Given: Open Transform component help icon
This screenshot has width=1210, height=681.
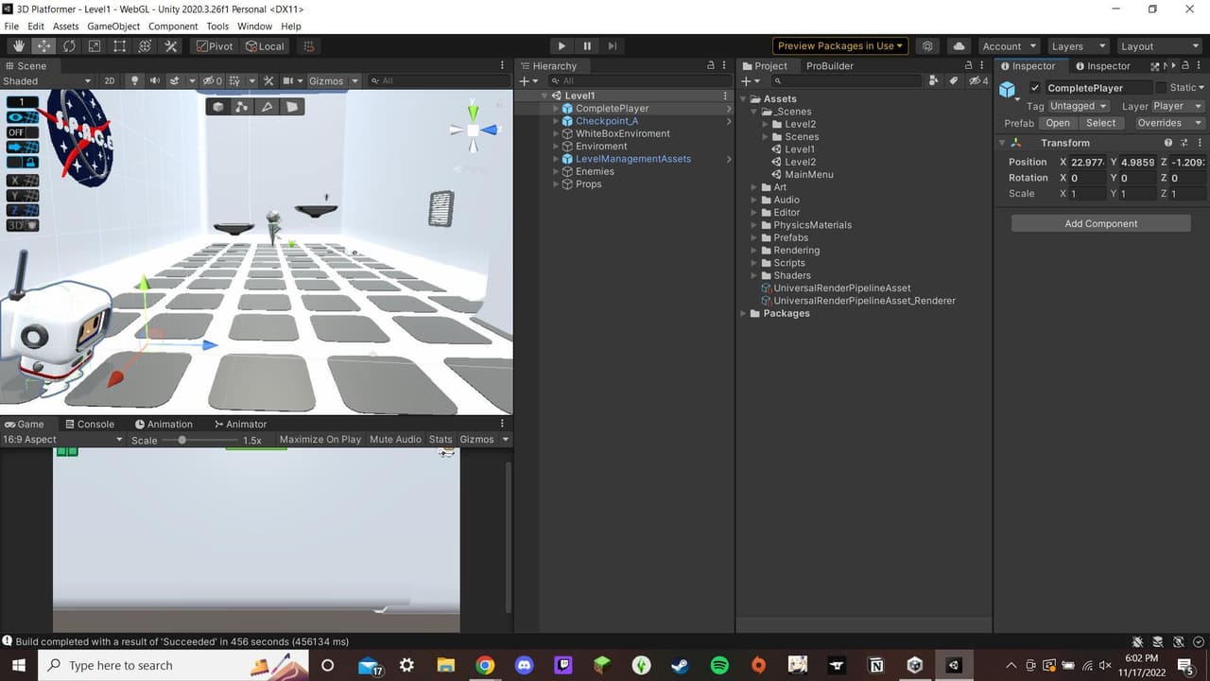Looking at the screenshot, I should click(x=1168, y=143).
